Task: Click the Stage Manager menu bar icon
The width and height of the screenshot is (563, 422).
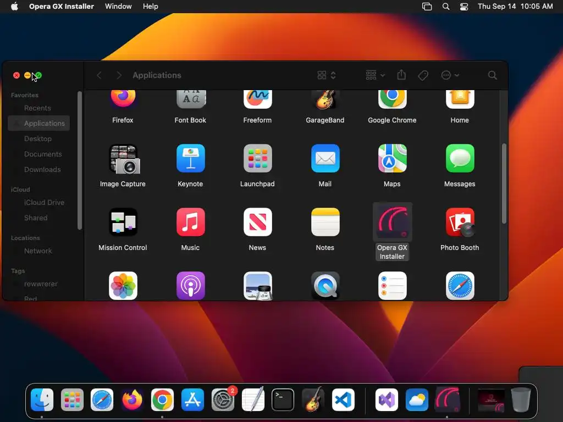Action: [427, 7]
